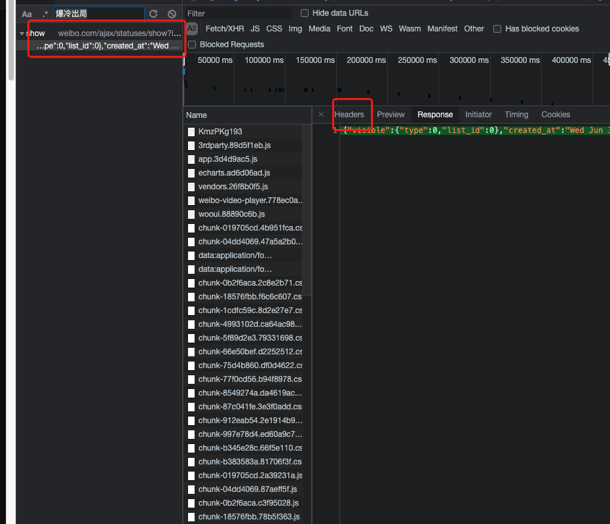Click the file icon beside KmzPKg193
Screen dimensions: 610x524
point(191,132)
